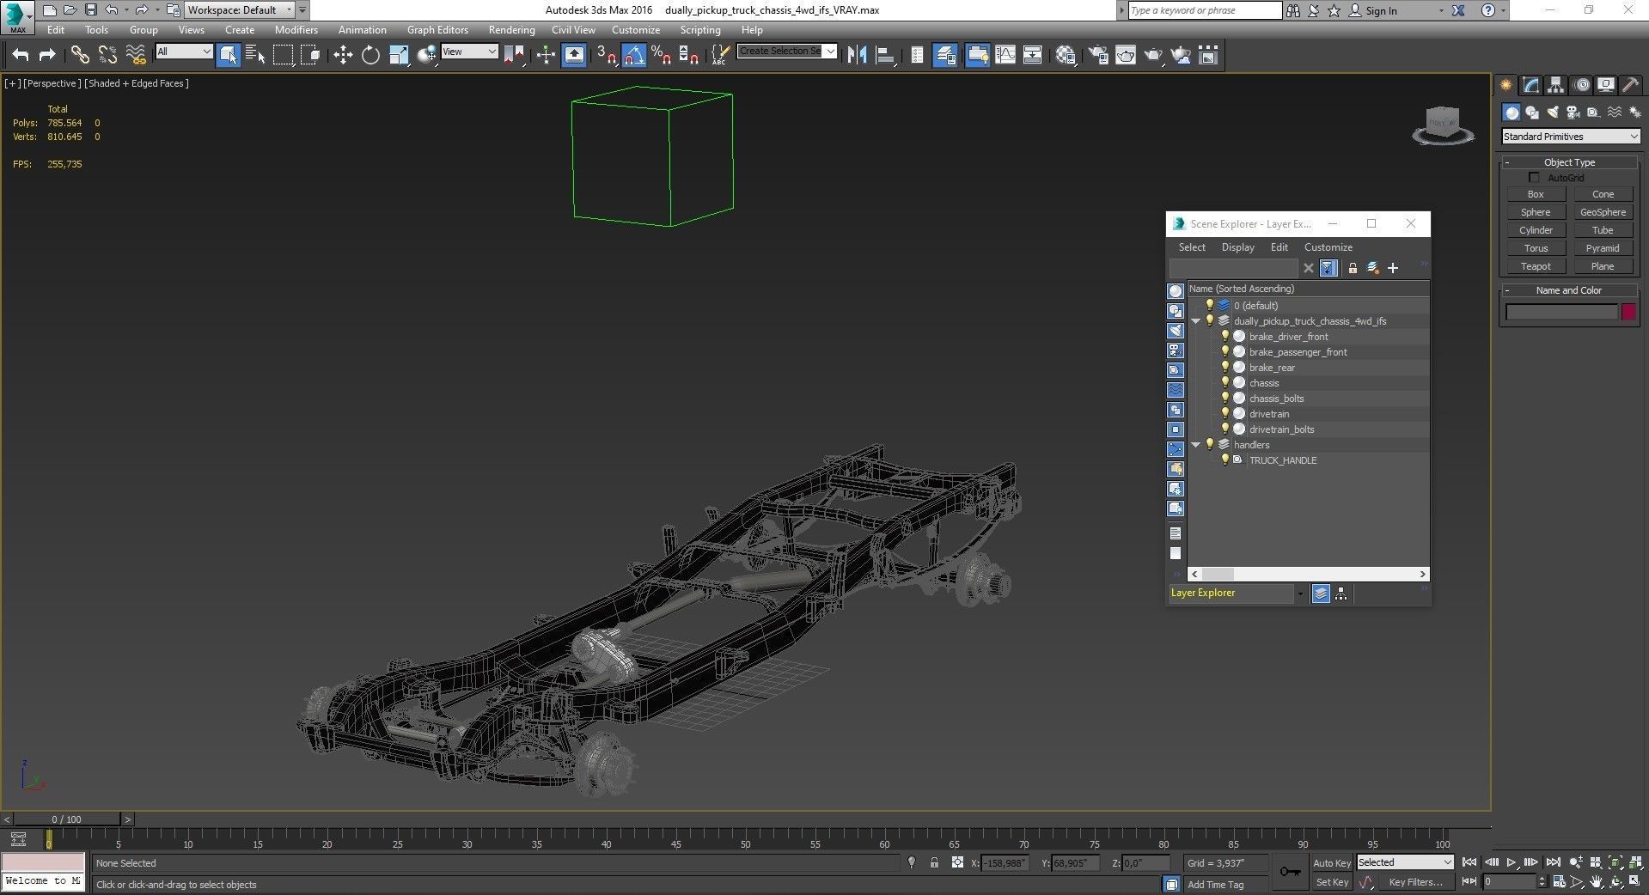Open the Standard Primitives dropdown
Viewport: 1649px width, 895px height.
coord(1570,137)
